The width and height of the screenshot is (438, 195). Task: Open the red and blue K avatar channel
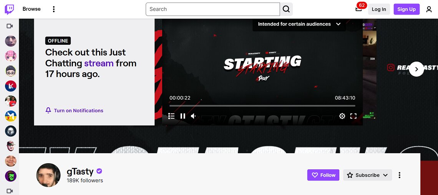[x=11, y=86]
